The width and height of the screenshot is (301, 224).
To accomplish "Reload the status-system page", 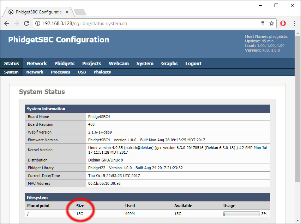I will tap(26, 23).
